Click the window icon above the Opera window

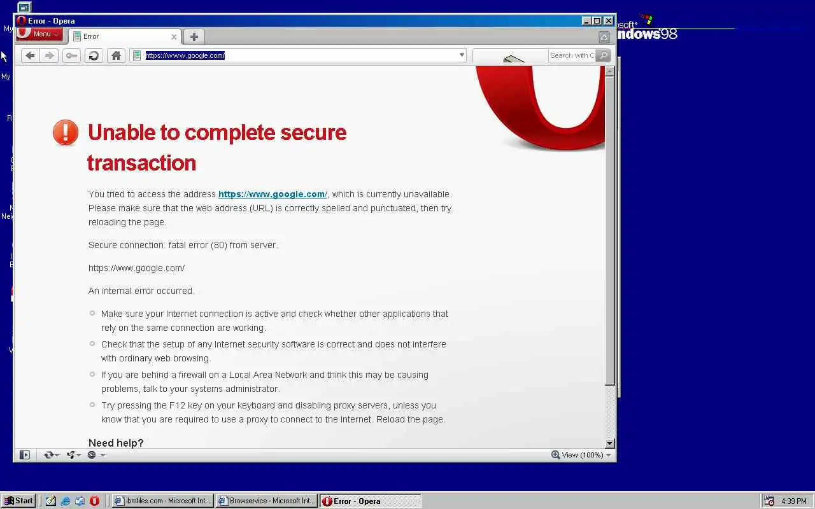click(24, 8)
